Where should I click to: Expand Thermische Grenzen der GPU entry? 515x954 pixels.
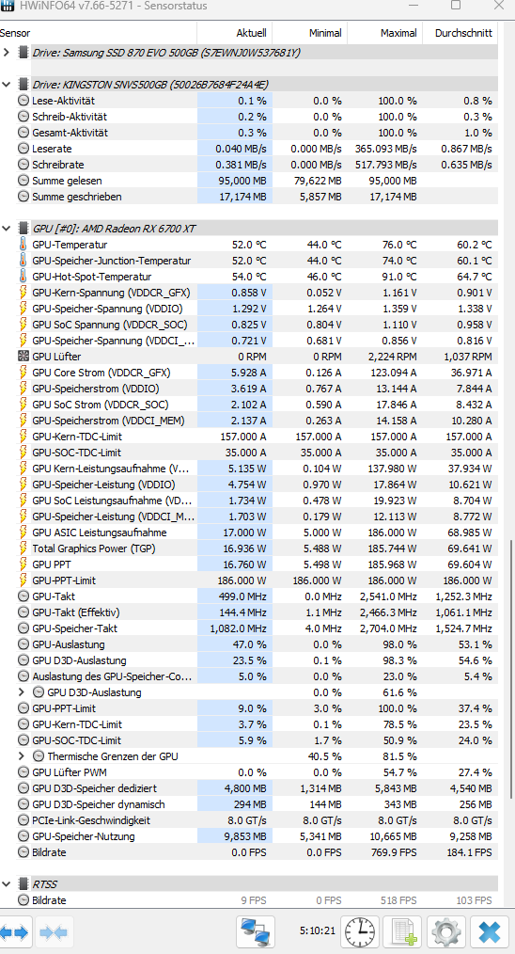point(22,756)
